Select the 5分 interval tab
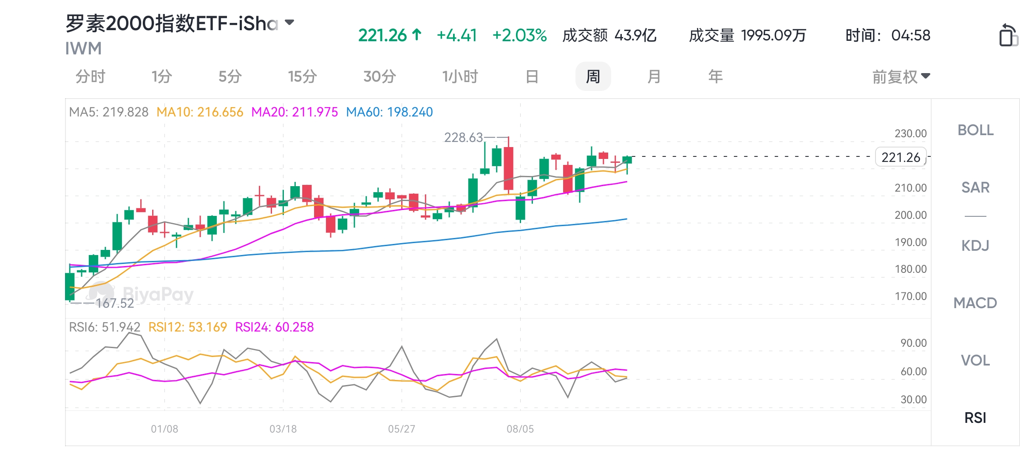Viewport: 1020px width, 459px height. pos(230,76)
